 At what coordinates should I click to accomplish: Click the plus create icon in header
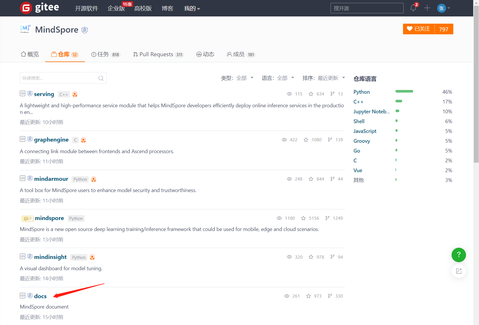point(427,8)
